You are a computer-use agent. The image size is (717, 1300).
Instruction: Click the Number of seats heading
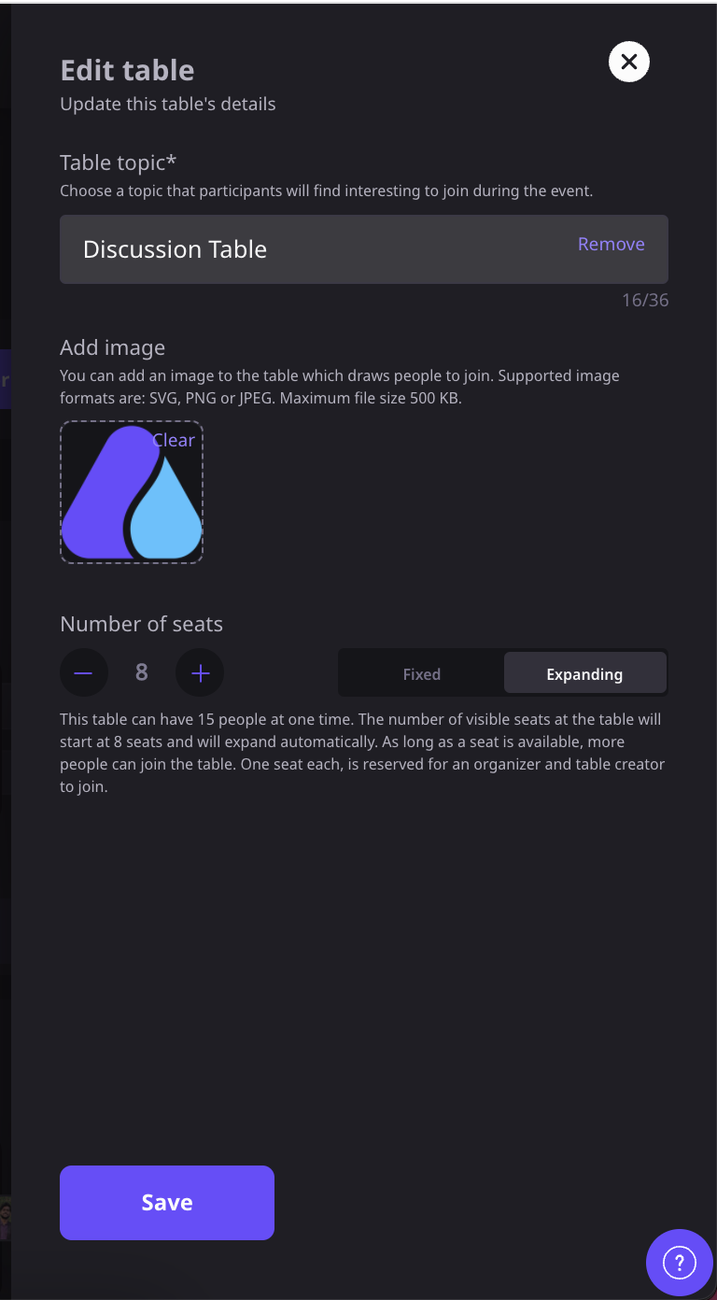[x=142, y=624]
